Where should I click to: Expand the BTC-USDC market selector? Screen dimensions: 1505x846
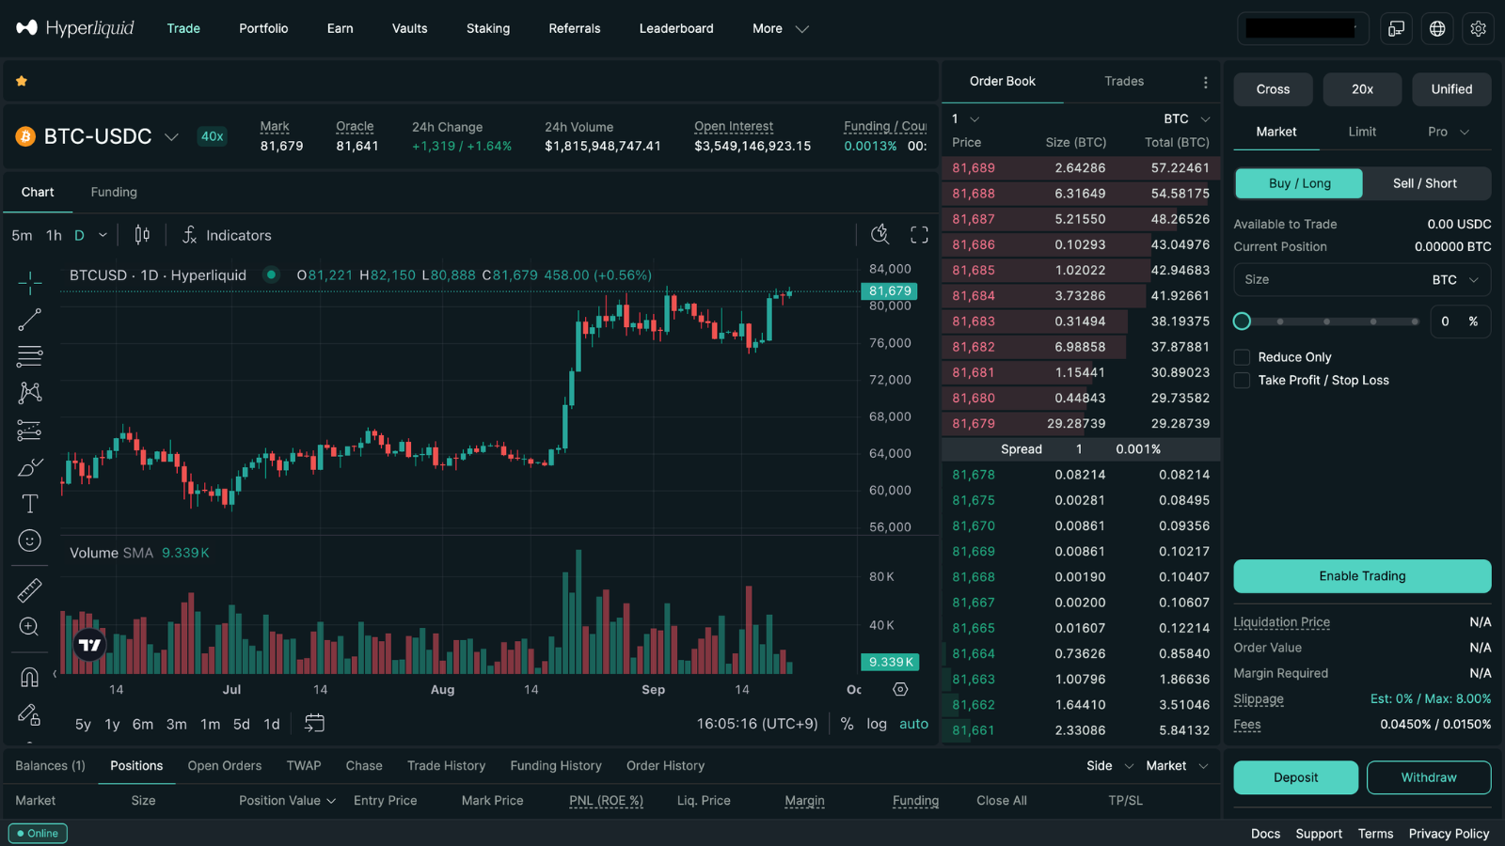pyautogui.click(x=171, y=137)
